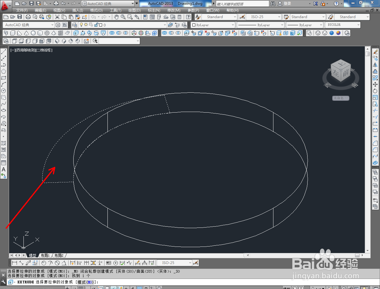This screenshot has width=380, height=289.
Task: Click the layer 0 white color swatch
Action: pos(101,25)
